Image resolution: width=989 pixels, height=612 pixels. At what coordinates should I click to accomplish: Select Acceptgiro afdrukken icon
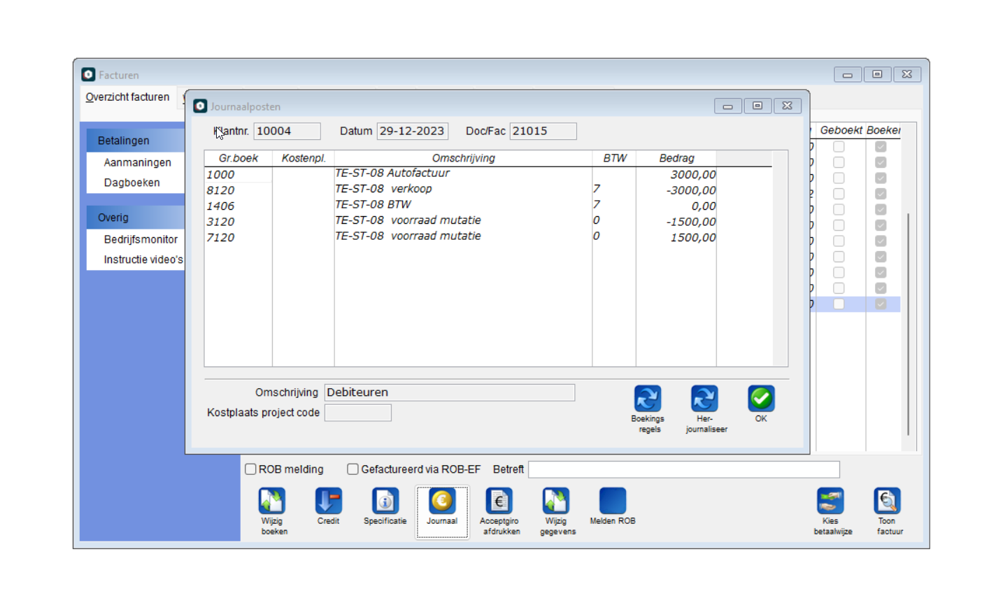[x=499, y=501]
